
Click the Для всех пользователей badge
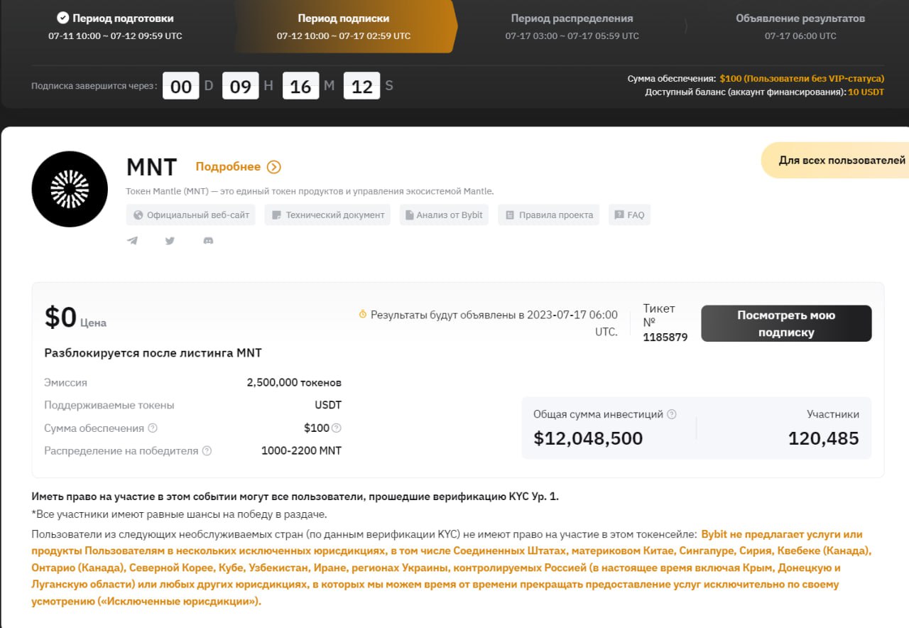pyautogui.click(x=835, y=160)
